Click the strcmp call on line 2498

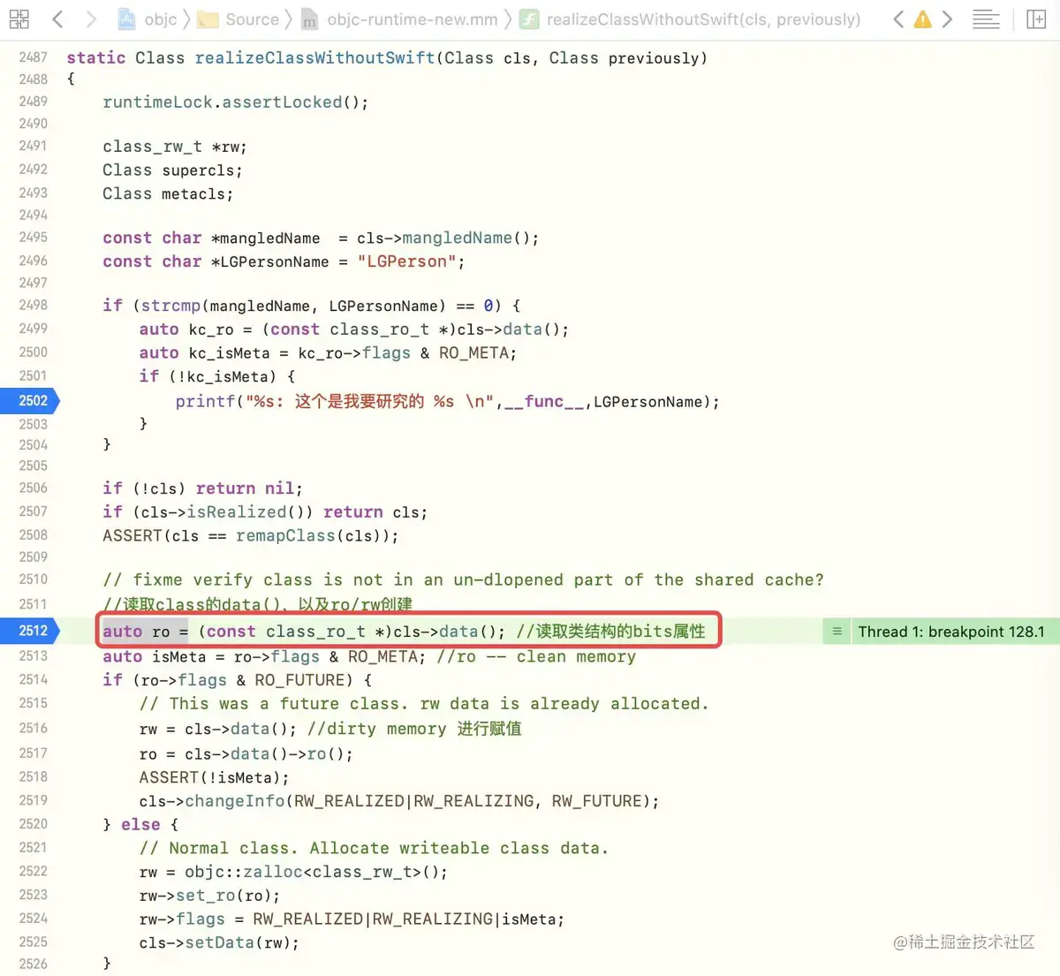[170, 306]
